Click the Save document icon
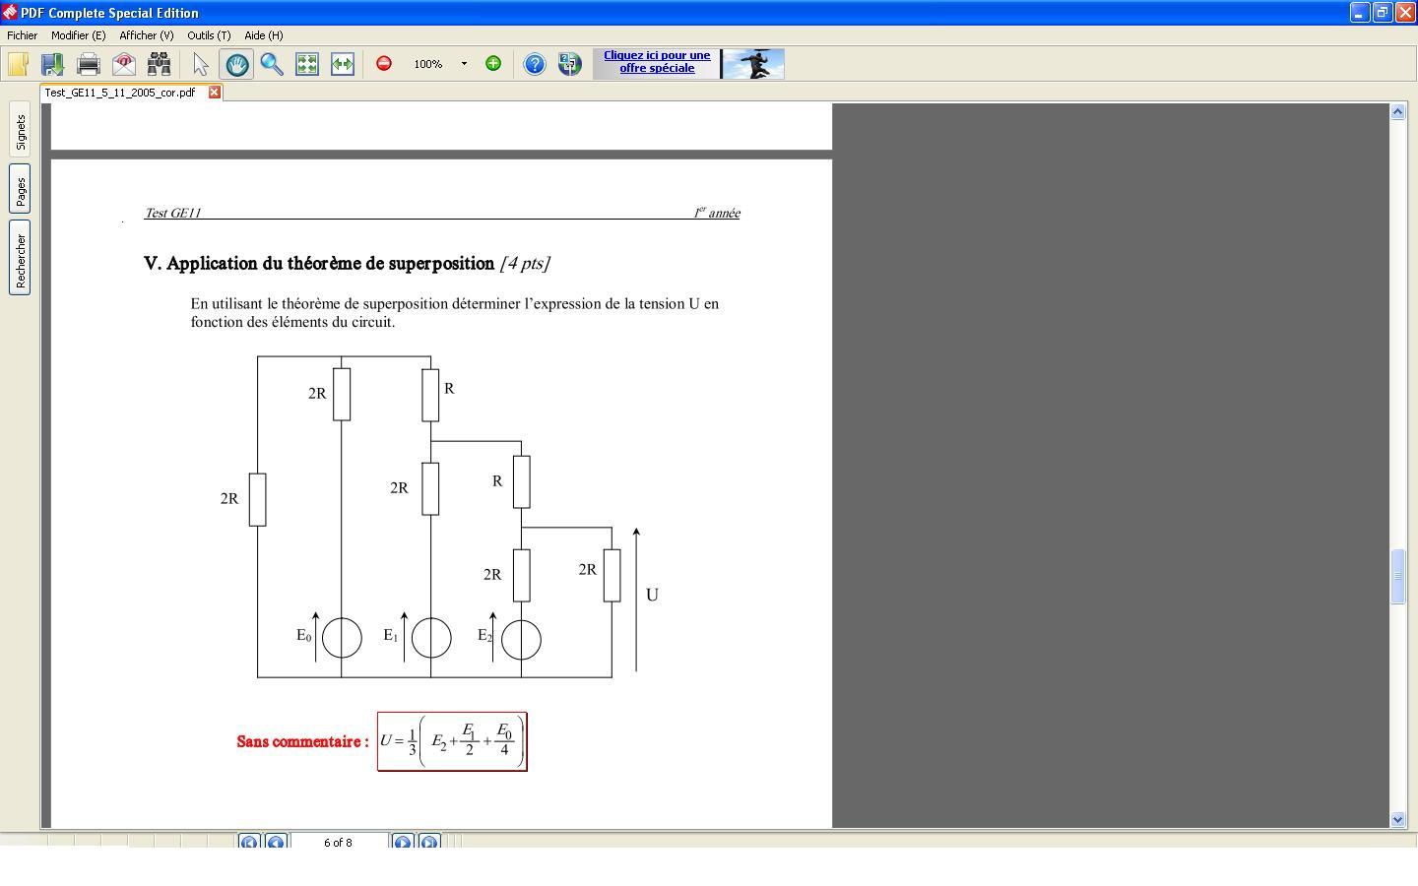 click(x=52, y=64)
